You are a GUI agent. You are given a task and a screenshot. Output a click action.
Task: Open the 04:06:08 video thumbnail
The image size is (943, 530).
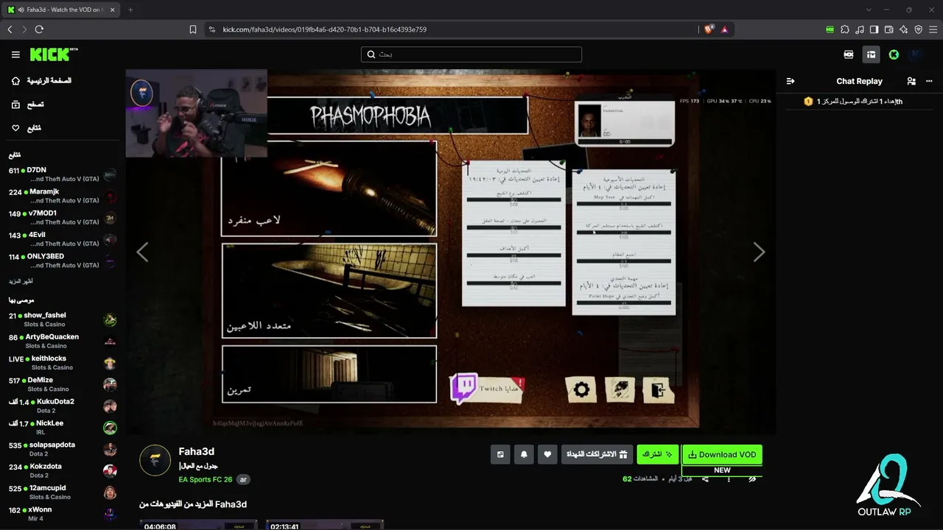coord(198,524)
